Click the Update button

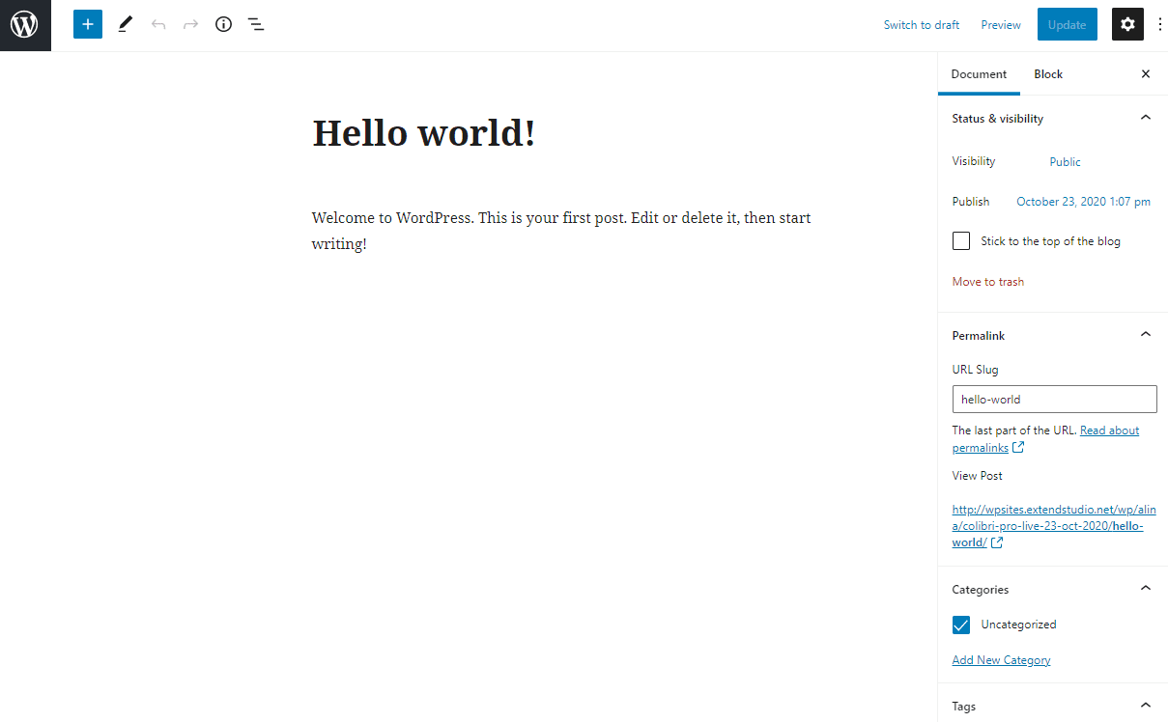(x=1067, y=24)
